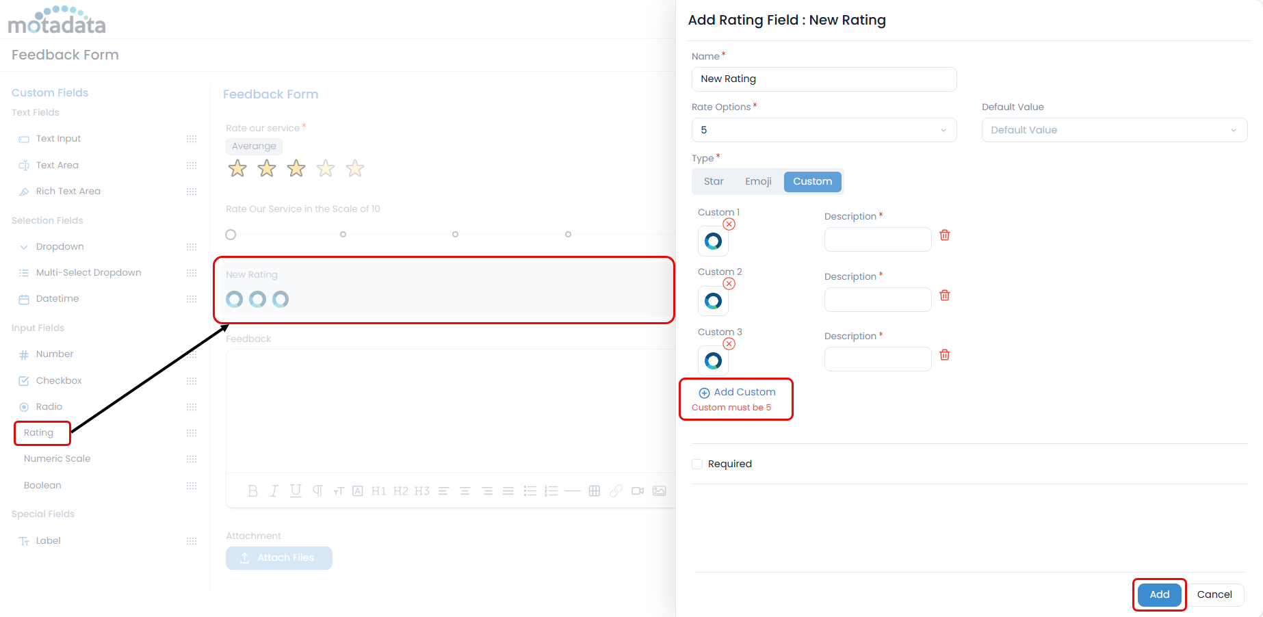Click the Add Custom link
This screenshot has height=617, width=1263.
coord(738,393)
